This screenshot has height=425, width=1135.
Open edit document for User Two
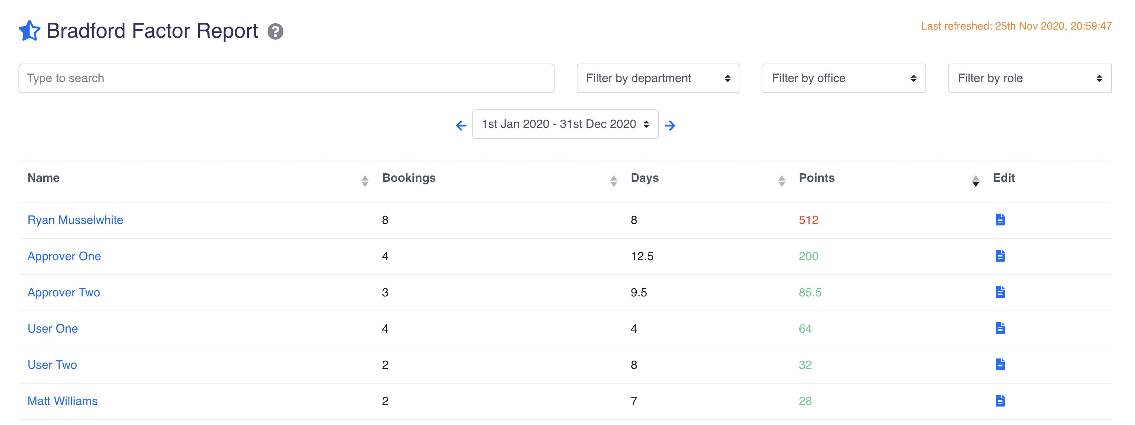1000,364
